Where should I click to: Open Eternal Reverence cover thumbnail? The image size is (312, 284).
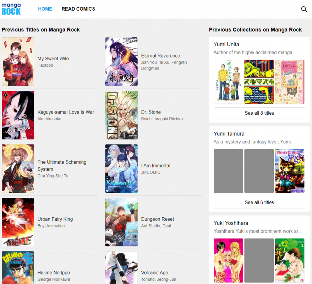point(121,61)
